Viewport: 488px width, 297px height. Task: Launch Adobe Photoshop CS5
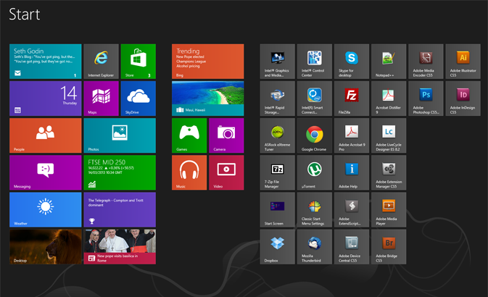tap(426, 99)
